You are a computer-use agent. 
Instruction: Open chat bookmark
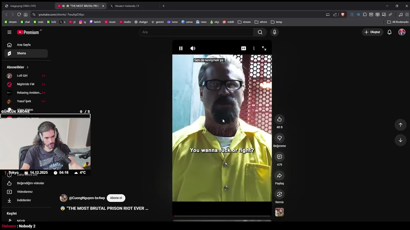[x=25, y=22]
